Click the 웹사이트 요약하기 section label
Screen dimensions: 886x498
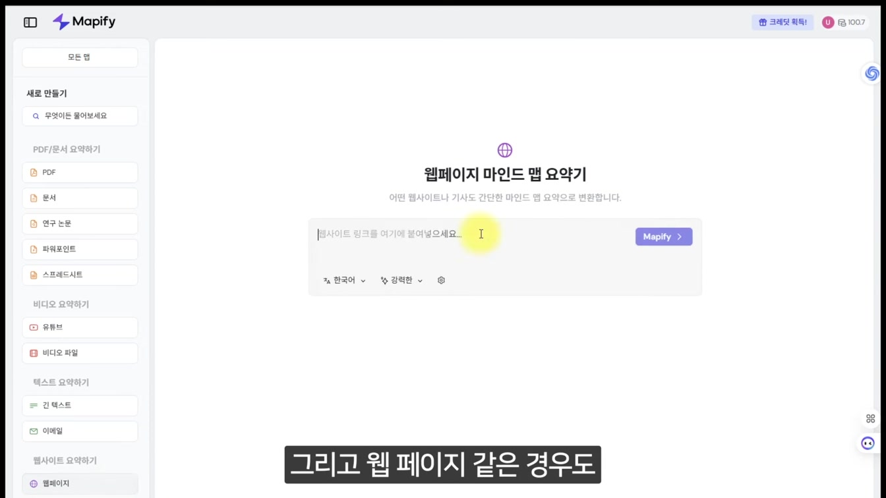(x=65, y=461)
